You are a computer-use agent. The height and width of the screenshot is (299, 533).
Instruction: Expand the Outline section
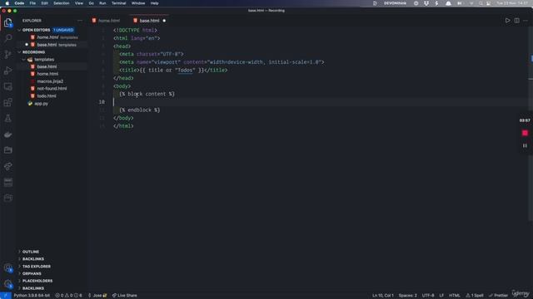click(31, 252)
